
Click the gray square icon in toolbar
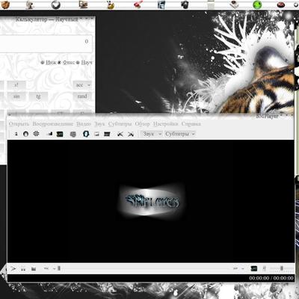point(73,135)
